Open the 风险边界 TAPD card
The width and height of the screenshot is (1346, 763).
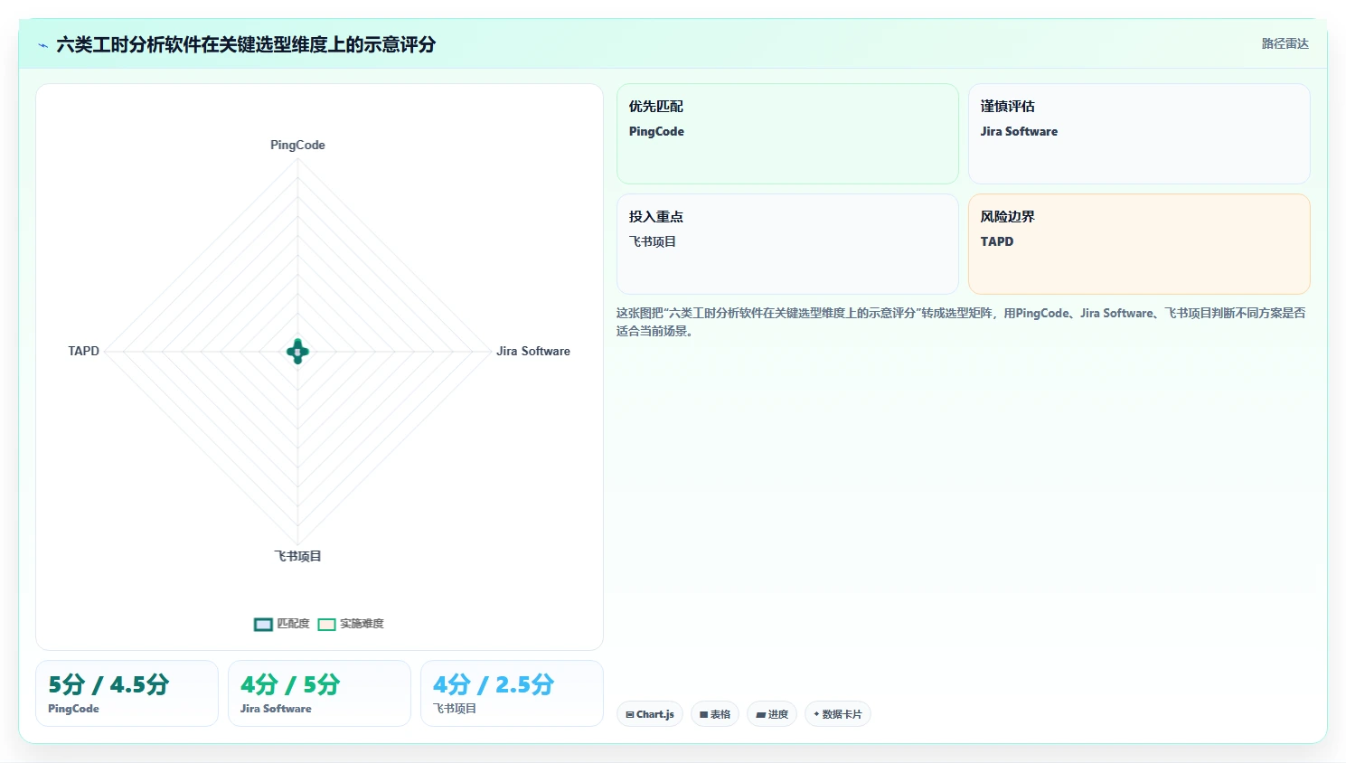click(1139, 244)
